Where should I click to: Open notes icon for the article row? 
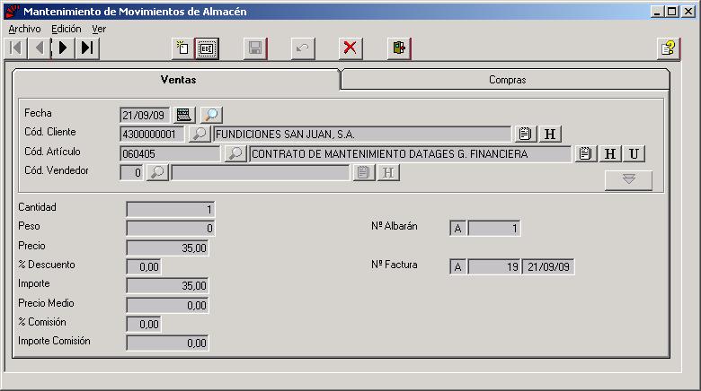click(x=586, y=153)
